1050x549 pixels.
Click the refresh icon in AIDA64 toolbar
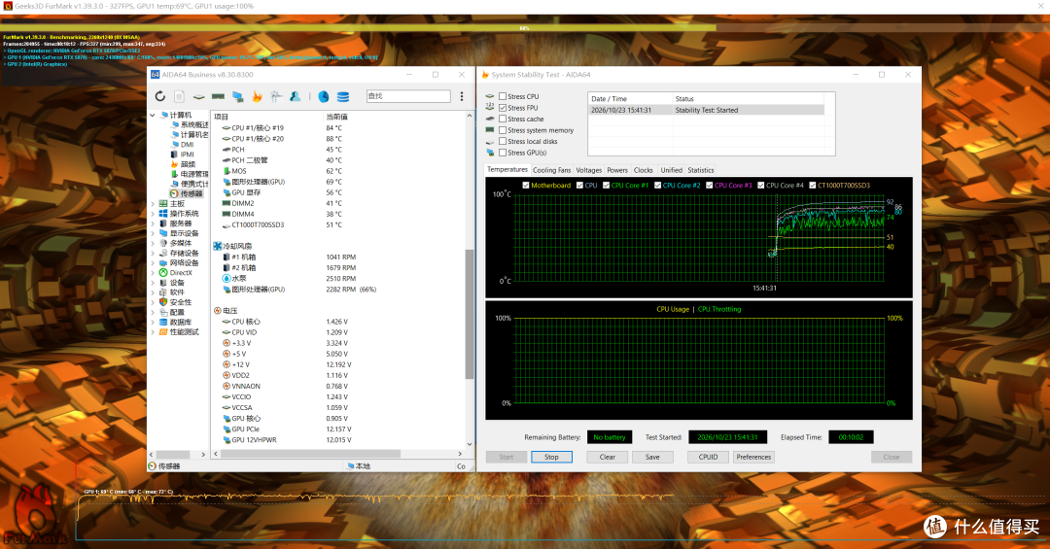click(160, 96)
